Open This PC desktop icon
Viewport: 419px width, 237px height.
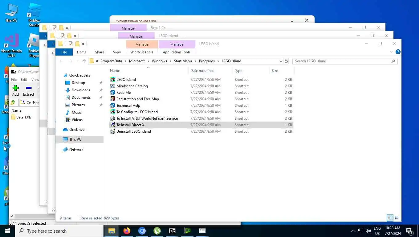pos(11,13)
